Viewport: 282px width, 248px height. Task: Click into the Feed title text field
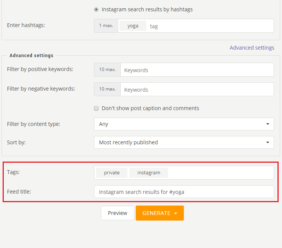click(x=184, y=192)
